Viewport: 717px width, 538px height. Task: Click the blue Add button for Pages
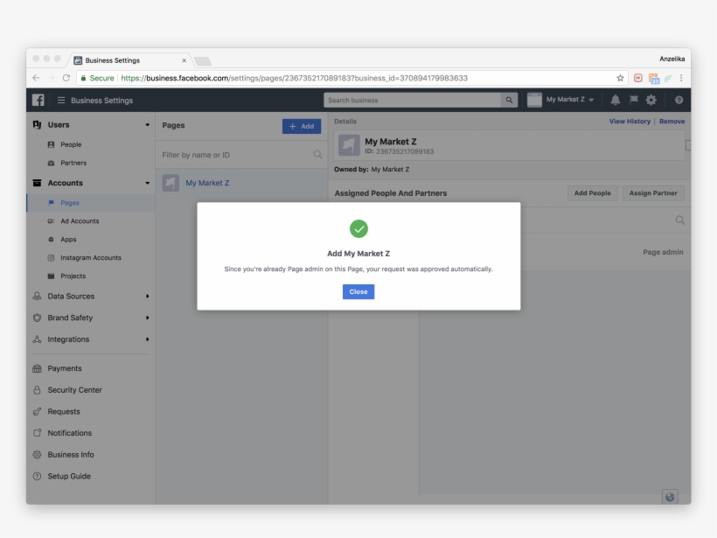click(302, 126)
